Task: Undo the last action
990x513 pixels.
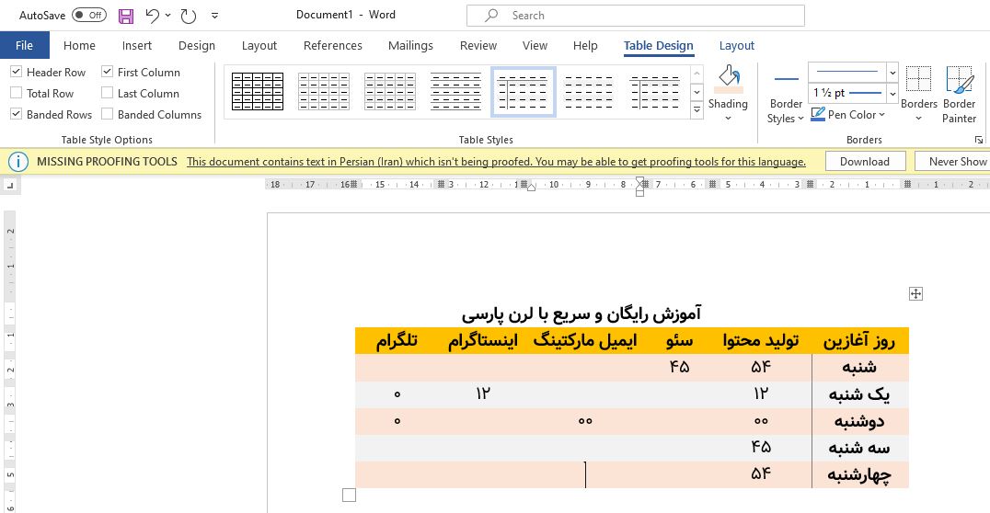Action: point(152,16)
